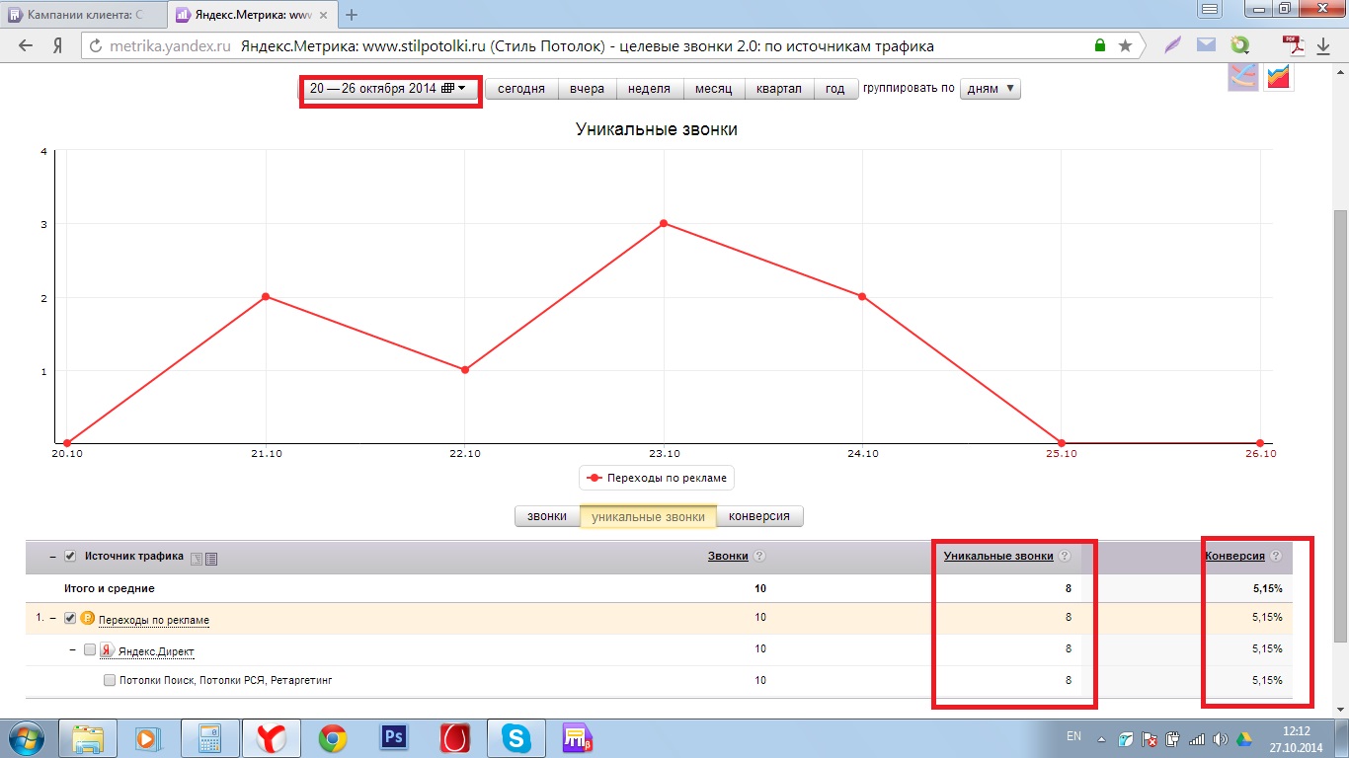This screenshot has height=758, width=1349.
Task: Click the browser back arrow
Action: click(x=26, y=45)
